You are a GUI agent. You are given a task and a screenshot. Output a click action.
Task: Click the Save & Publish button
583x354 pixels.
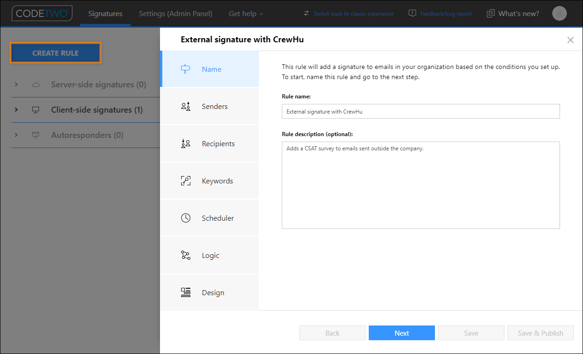coord(541,333)
